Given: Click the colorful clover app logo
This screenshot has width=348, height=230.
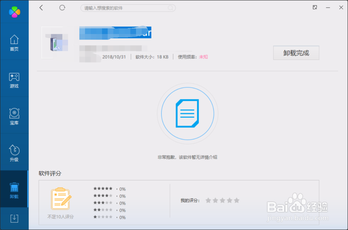Looking at the screenshot, I should click(x=14, y=12).
